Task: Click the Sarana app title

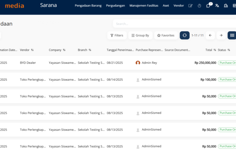Action: tap(48, 5)
